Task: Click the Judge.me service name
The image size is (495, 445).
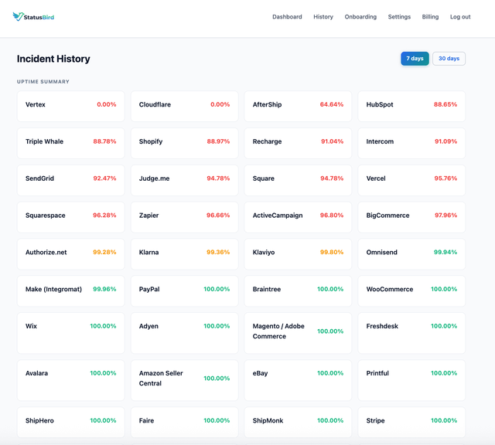Action: (154, 178)
